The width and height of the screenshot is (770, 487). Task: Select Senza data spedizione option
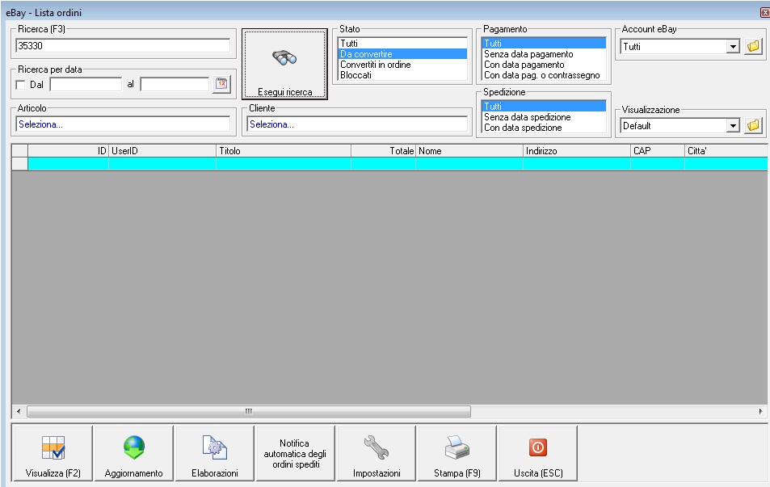coord(544,117)
